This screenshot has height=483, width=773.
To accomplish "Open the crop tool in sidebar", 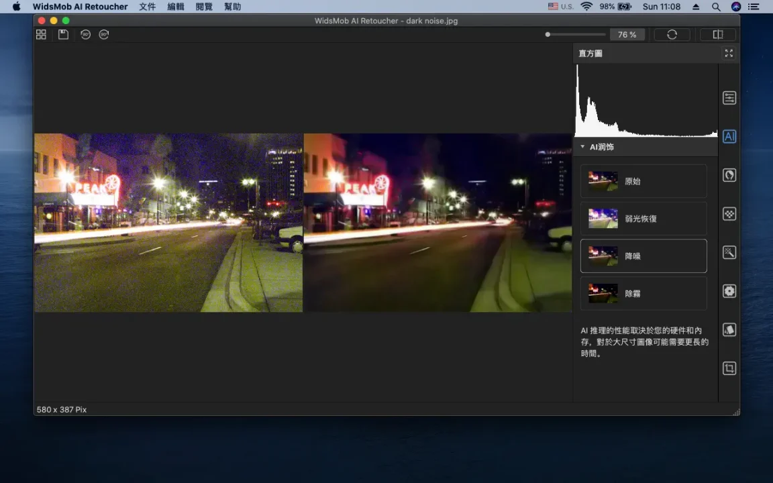I will click(x=729, y=368).
